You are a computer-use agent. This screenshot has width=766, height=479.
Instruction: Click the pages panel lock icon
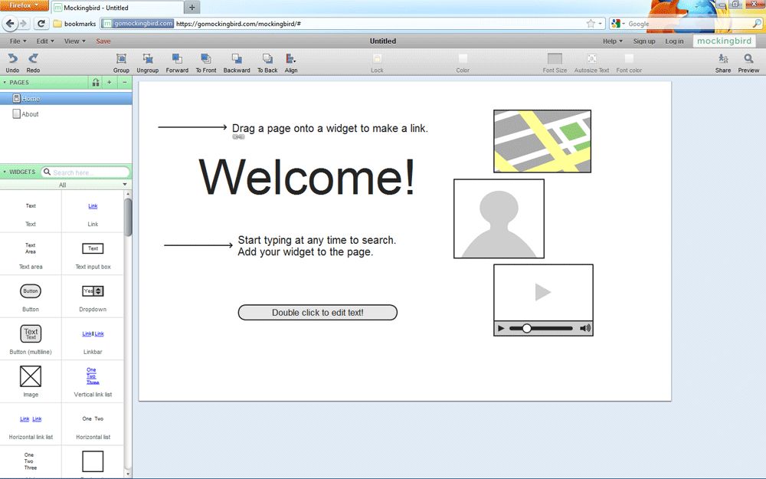pyautogui.click(x=96, y=82)
